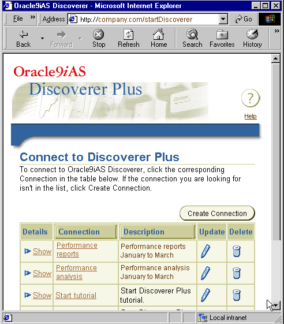Sort by the Connection column header
This screenshot has height=324, width=284.
coord(86,232)
